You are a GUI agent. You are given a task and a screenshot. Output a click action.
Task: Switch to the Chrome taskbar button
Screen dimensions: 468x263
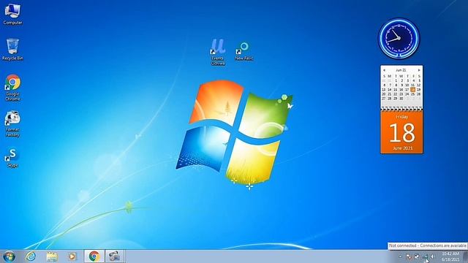94,256
